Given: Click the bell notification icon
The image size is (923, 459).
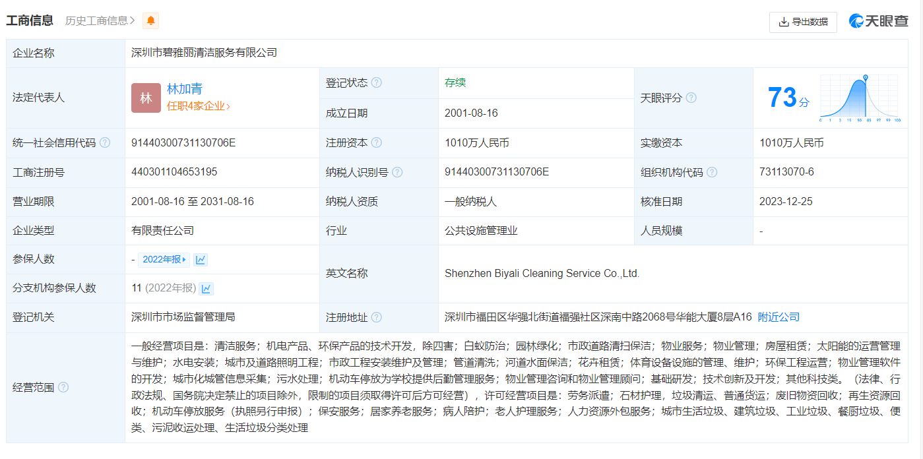Looking at the screenshot, I should (150, 20).
